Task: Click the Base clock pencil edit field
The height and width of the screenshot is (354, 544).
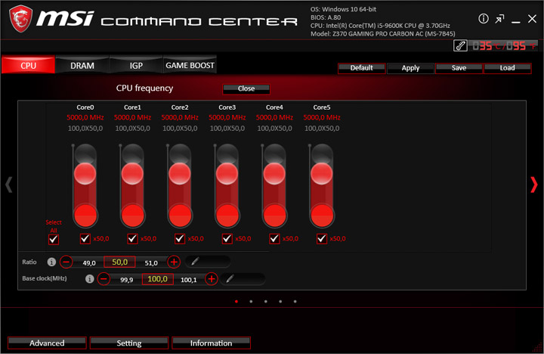Action: click(x=243, y=278)
